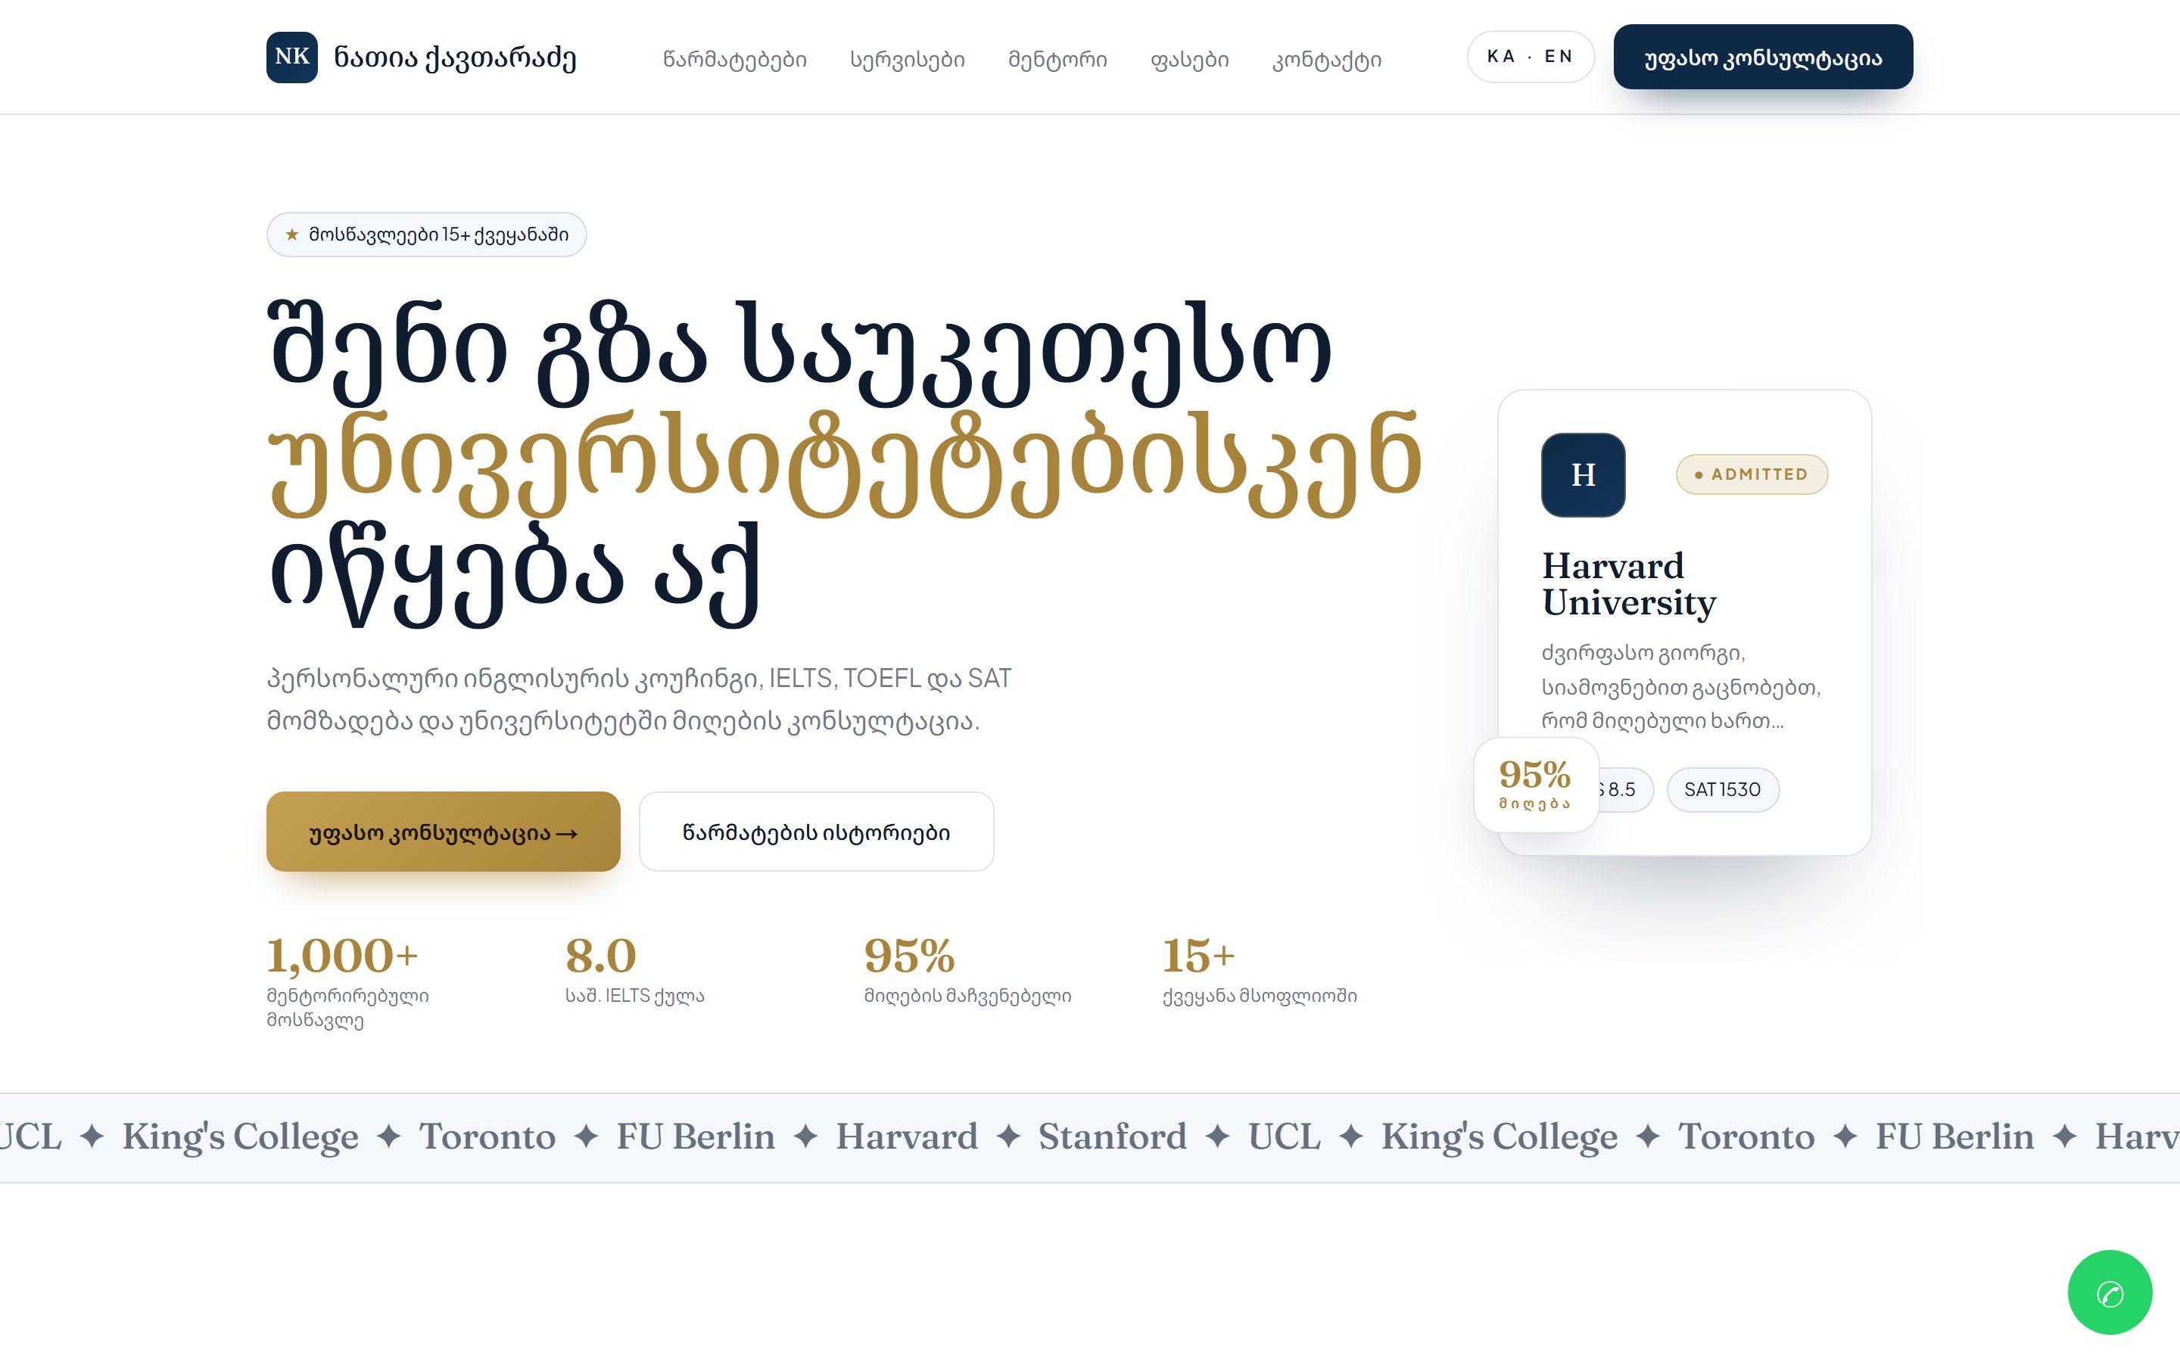Click the SAT 1530 score chip
This screenshot has width=2180, height=1362.
(1722, 790)
